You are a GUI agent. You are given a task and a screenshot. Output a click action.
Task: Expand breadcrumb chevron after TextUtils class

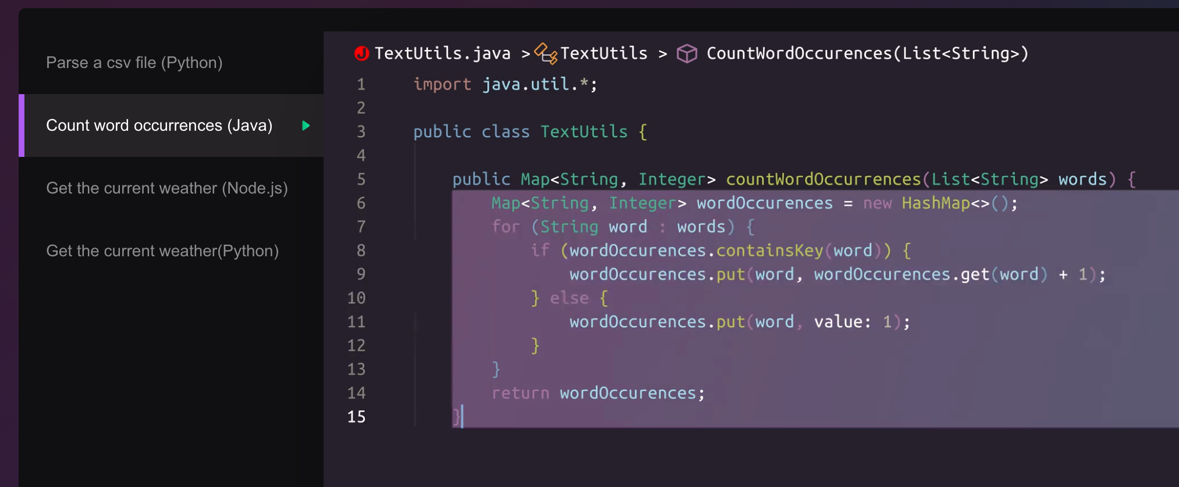click(x=663, y=54)
